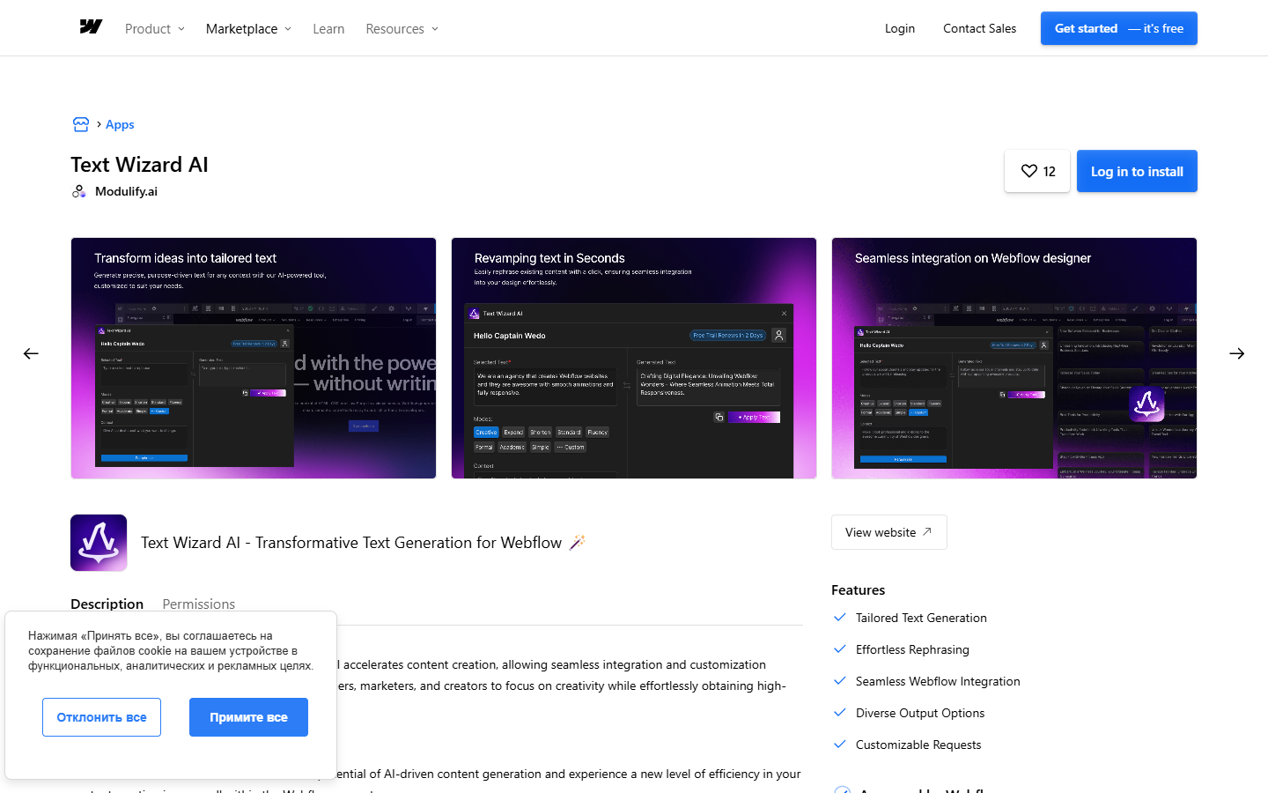1268x793 pixels.
Task: Expand the Resources menu
Action: tap(402, 29)
